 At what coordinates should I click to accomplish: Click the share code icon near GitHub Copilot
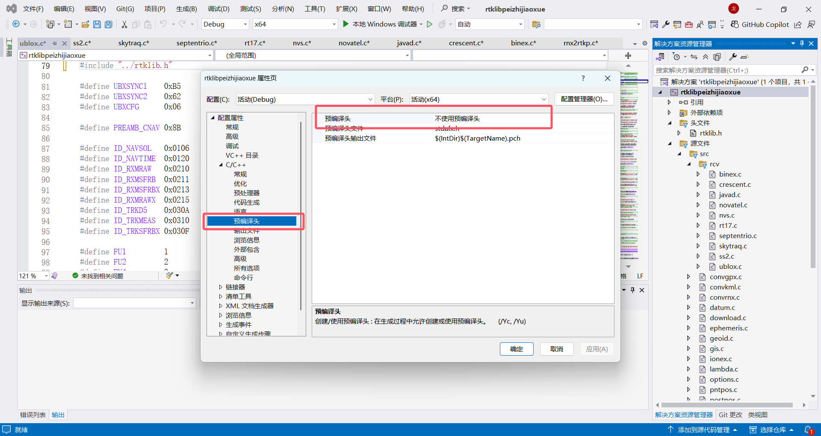click(x=797, y=24)
